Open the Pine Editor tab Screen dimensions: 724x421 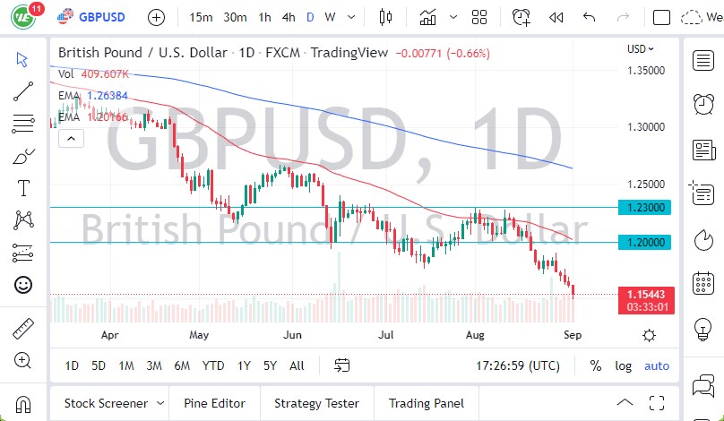click(213, 403)
